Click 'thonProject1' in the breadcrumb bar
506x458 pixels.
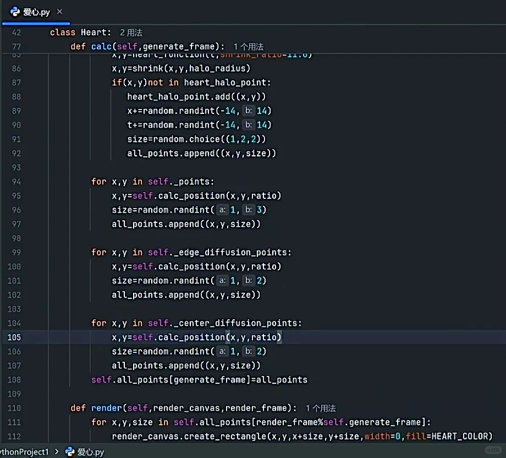tap(24, 452)
